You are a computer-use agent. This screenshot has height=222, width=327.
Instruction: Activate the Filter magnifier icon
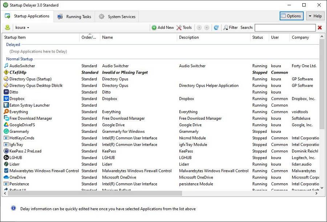(x=226, y=27)
